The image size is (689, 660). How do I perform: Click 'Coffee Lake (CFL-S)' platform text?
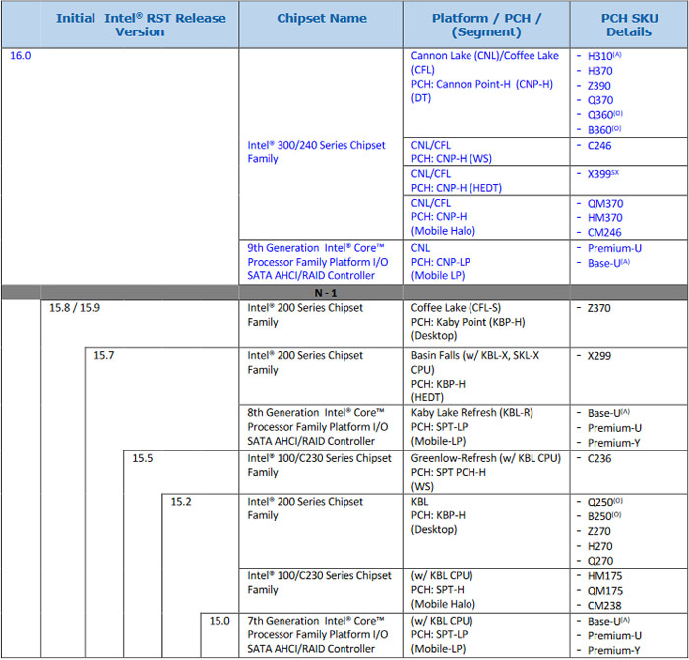tap(456, 308)
